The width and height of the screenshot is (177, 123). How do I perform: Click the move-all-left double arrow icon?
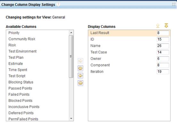pyautogui.click(x=80, y=83)
